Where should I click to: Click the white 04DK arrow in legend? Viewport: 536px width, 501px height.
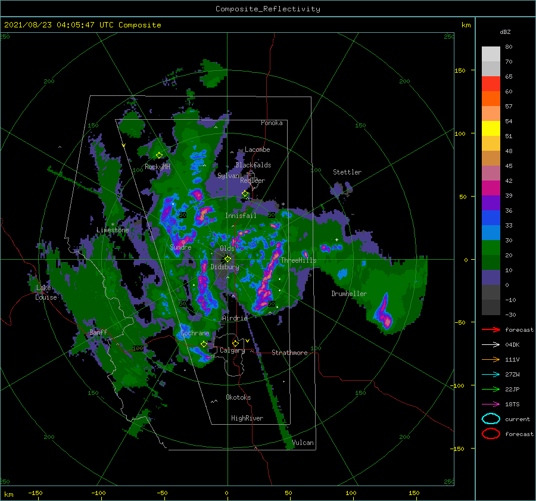click(491, 344)
